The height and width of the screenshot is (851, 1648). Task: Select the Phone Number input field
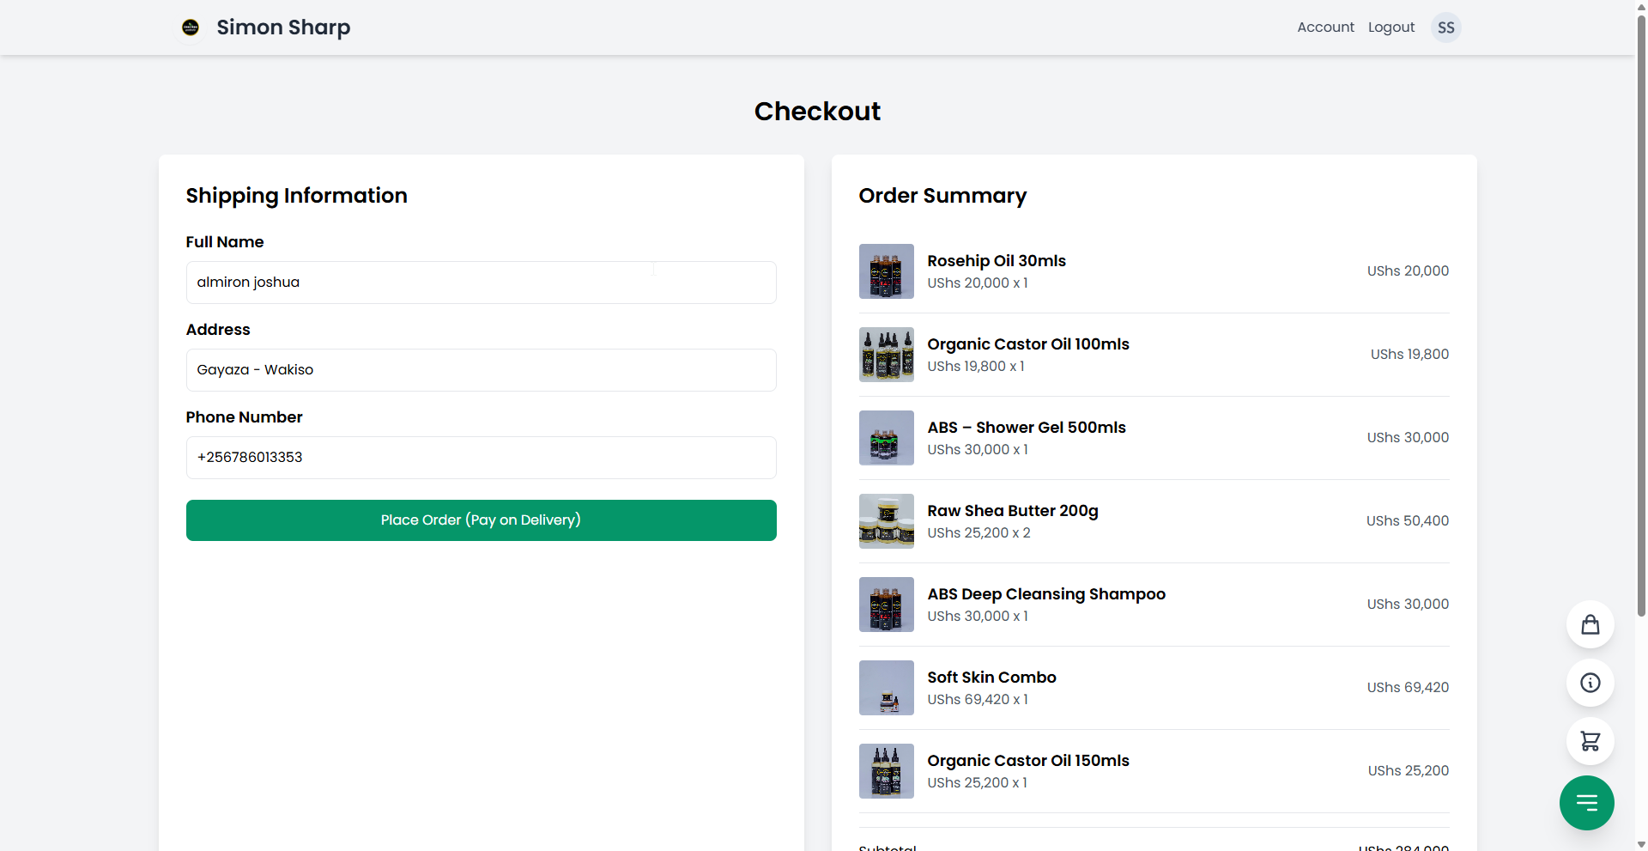[x=481, y=458]
